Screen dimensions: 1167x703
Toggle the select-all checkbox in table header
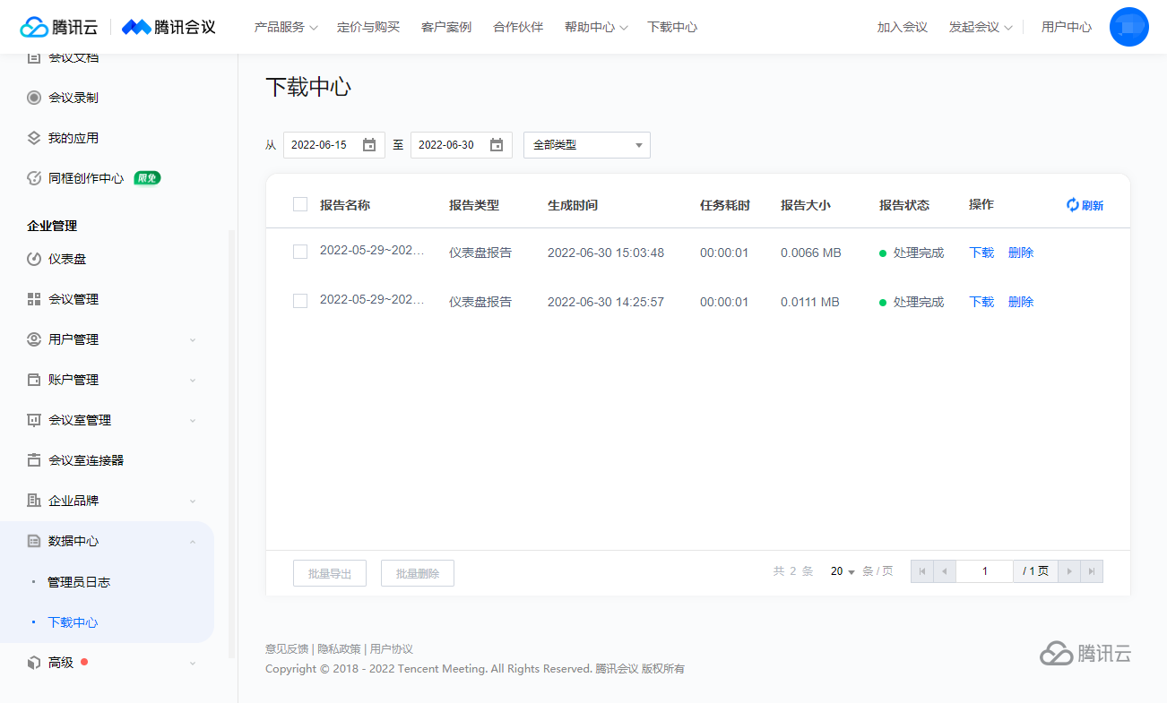(300, 204)
